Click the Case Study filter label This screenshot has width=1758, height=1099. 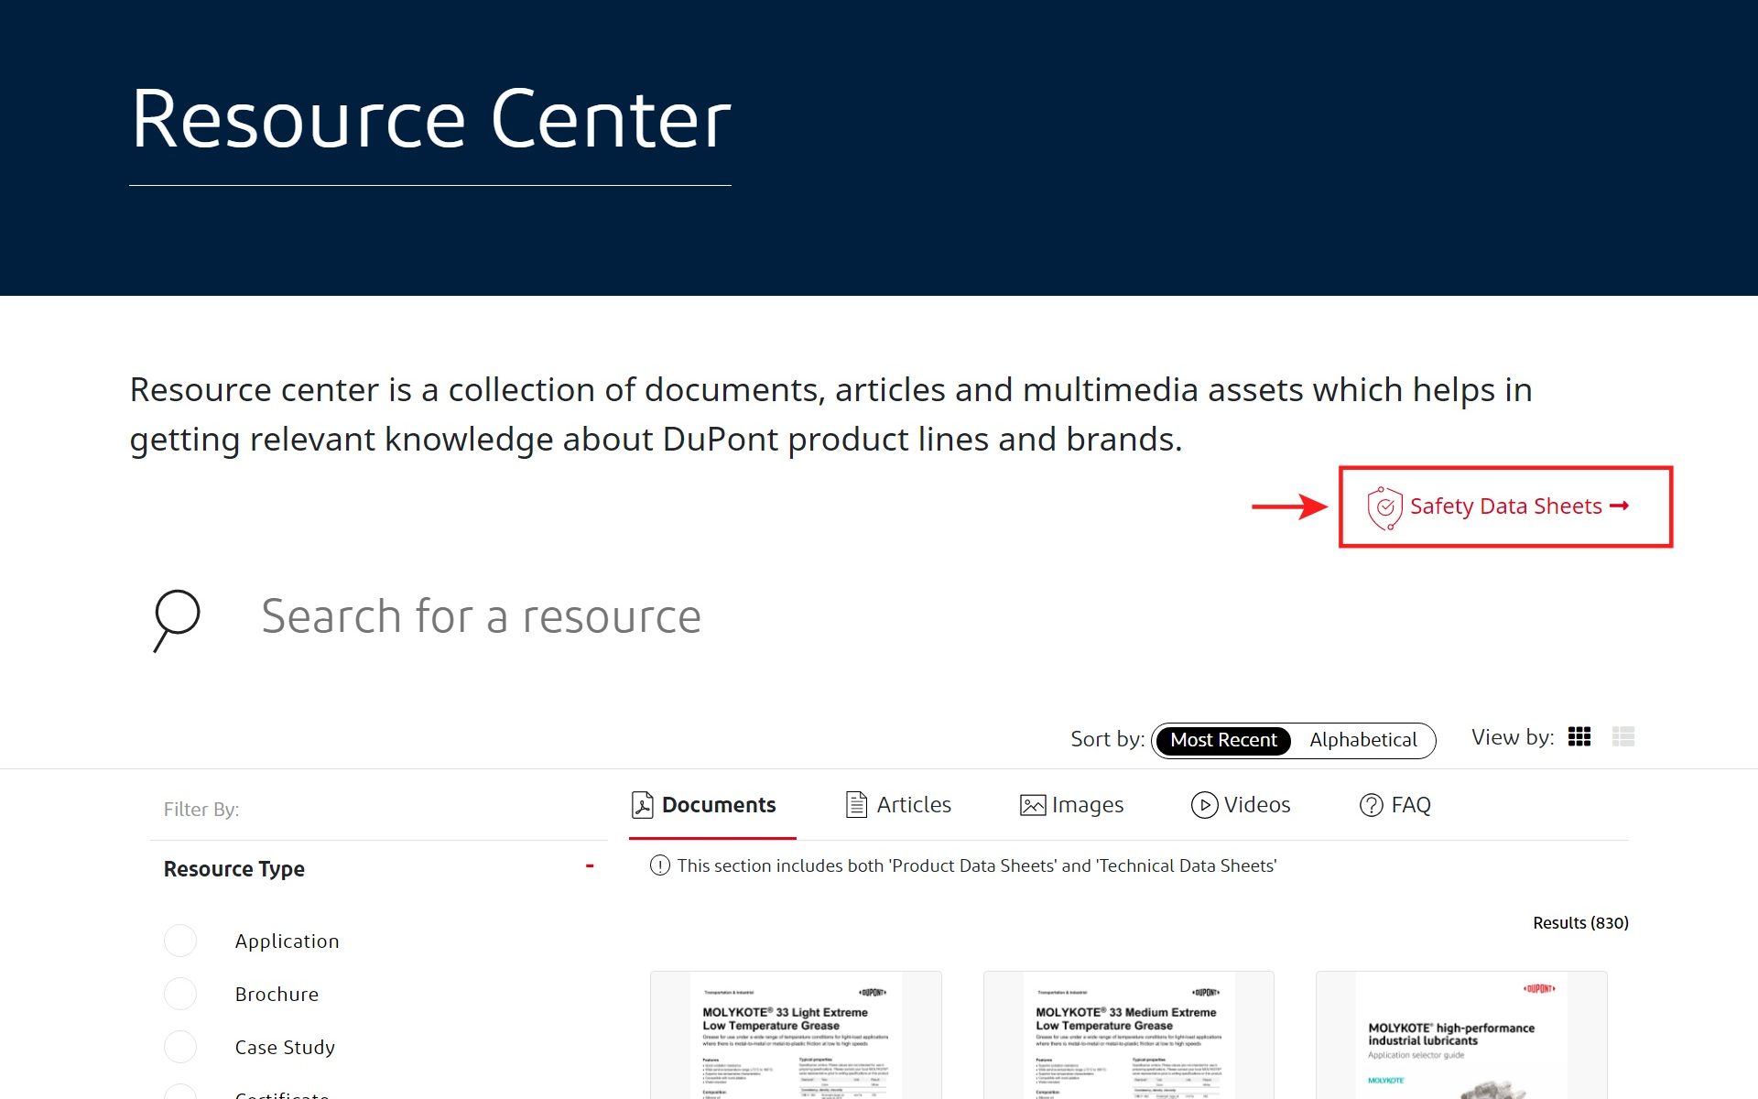285,1048
